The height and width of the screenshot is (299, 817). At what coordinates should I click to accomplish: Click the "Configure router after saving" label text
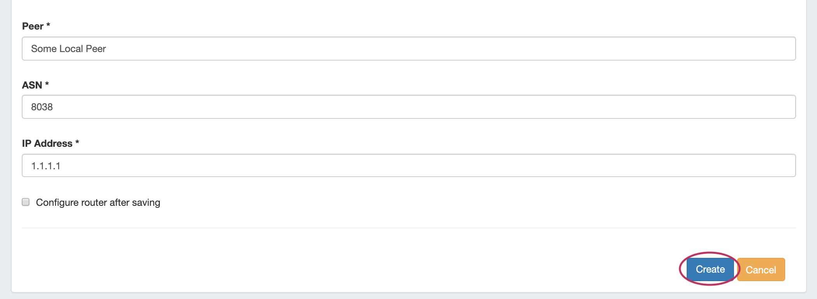[x=98, y=202]
